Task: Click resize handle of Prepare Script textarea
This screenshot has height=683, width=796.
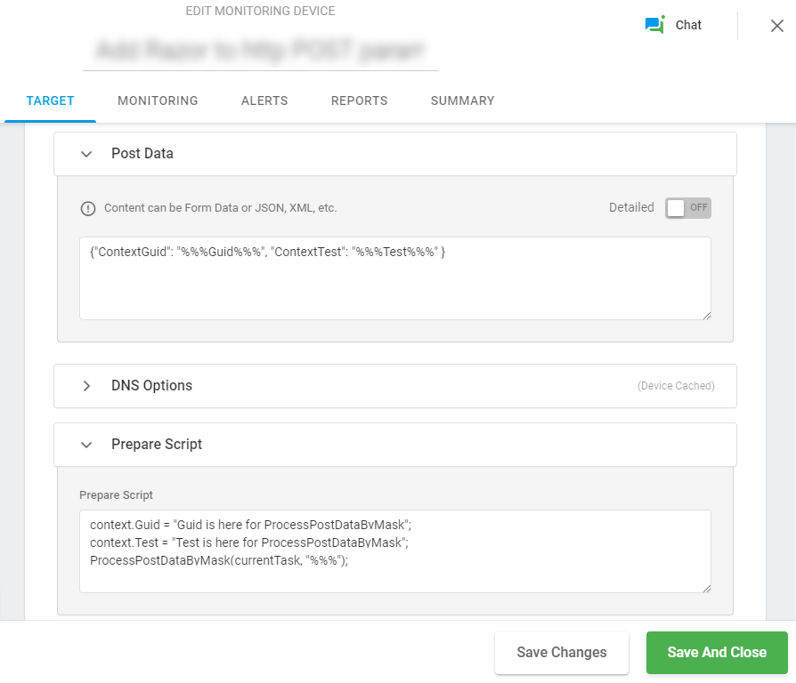Action: tap(705, 587)
